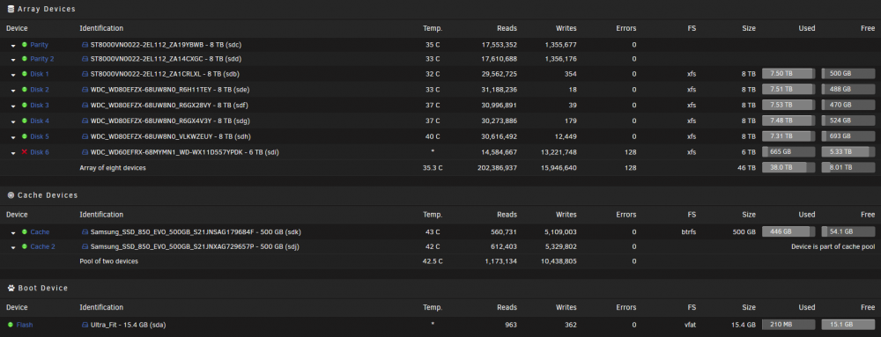Click the Disk 4 free-space bar showing 524 GB
The width and height of the screenshot is (881, 337).
848,121
